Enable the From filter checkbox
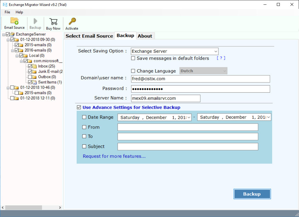Viewport: 299px width, 217px height. (84, 127)
